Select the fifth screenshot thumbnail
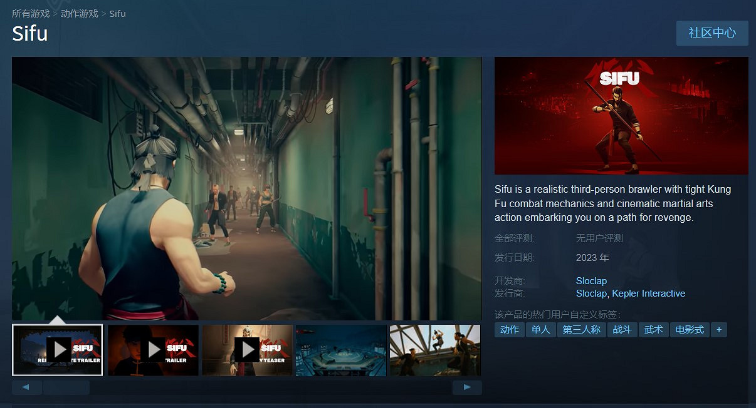This screenshot has height=408, width=756. click(x=434, y=350)
